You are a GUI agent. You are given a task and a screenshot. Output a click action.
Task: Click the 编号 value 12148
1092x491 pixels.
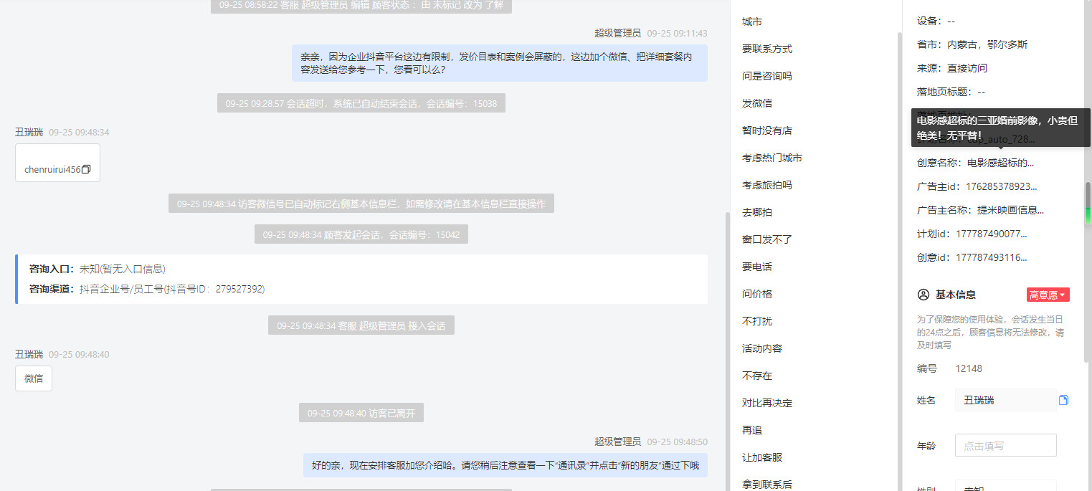point(969,368)
